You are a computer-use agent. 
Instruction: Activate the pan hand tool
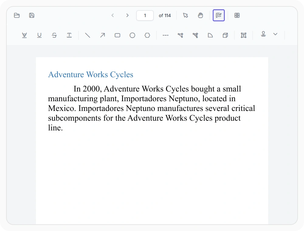tap(200, 15)
